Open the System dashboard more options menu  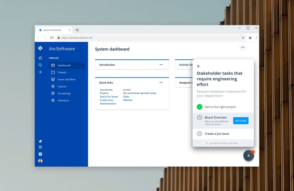pos(243,47)
